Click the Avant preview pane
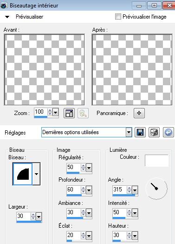Screen dimensions: 175x244 [x=45, y=70]
